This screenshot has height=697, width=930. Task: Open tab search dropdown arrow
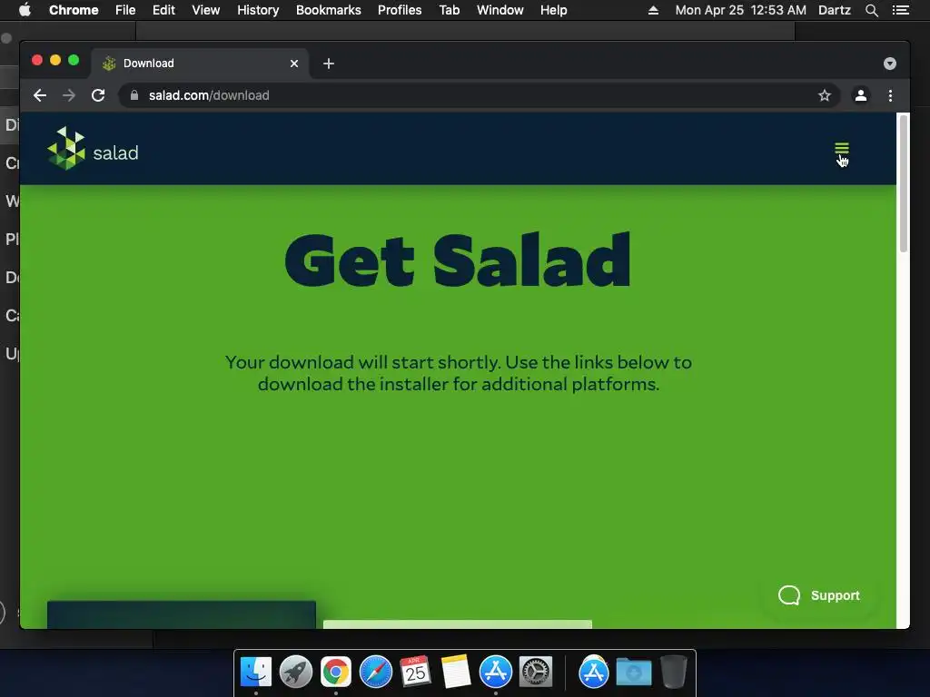click(x=890, y=64)
